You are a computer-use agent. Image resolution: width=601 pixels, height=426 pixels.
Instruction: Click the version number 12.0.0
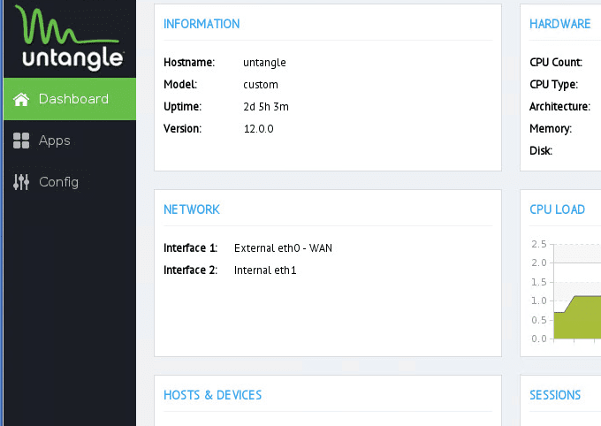tap(259, 129)
